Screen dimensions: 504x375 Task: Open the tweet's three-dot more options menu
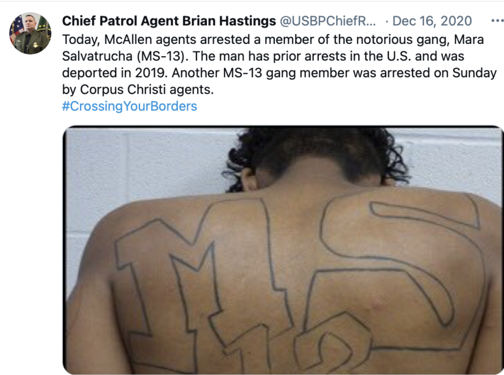[x=497, y=21]
